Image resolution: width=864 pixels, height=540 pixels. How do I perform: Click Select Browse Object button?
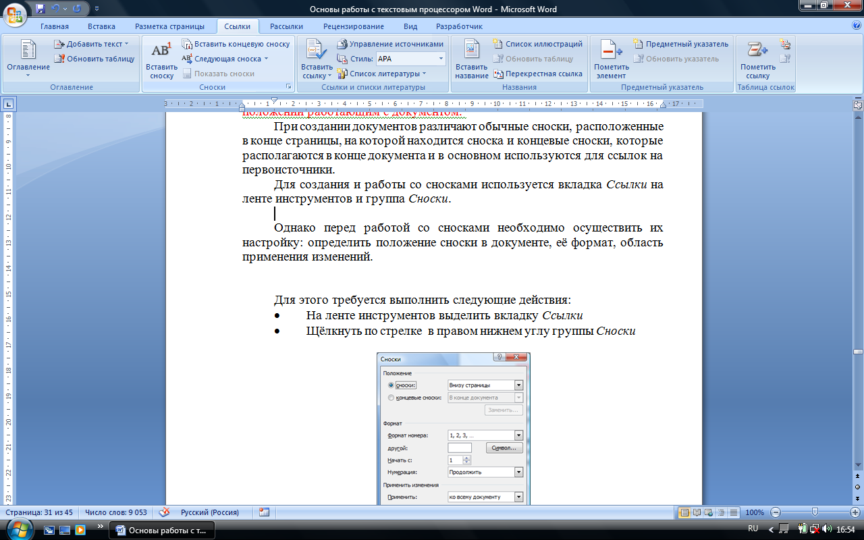[x=858, y=487]
